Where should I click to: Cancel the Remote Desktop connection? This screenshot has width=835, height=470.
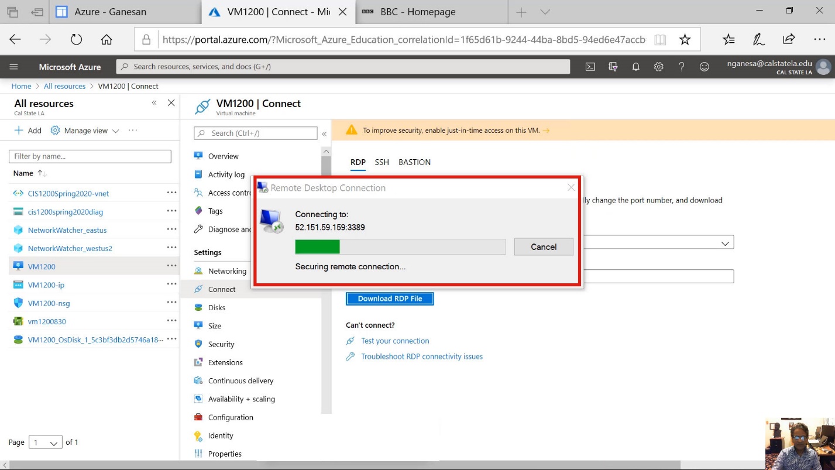pos(543,247)
